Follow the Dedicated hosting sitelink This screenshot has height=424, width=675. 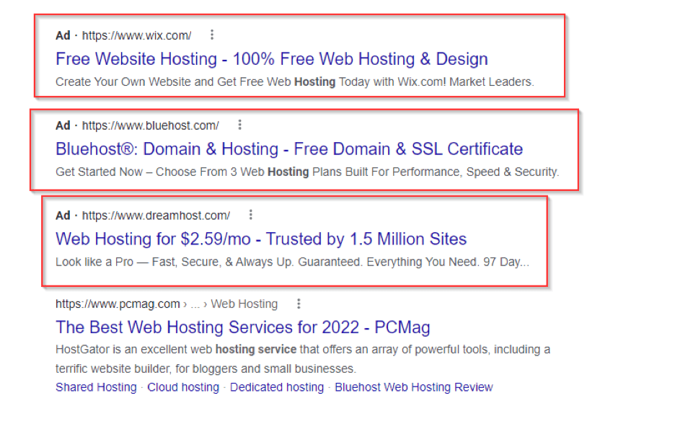click(277, 387)
